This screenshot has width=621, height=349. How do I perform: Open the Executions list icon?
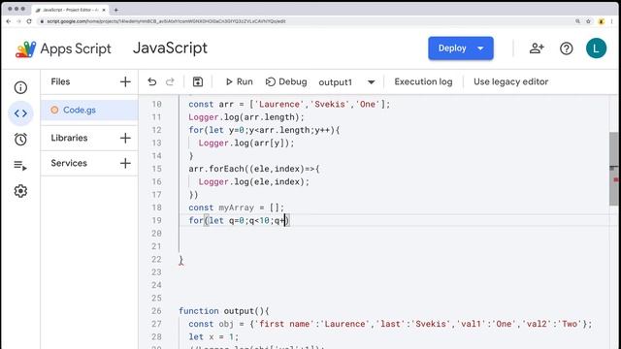click(x=20, y=165)
